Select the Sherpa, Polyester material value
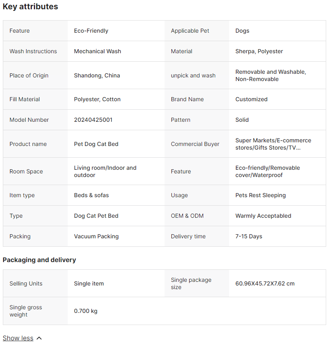 point(259,51)
